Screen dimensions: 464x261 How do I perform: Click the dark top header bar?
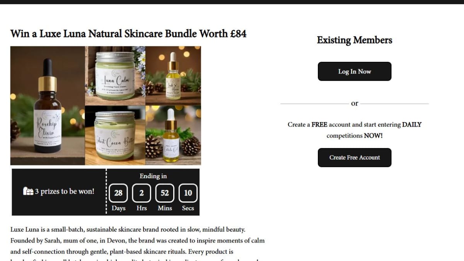click(x=232, y=2)
